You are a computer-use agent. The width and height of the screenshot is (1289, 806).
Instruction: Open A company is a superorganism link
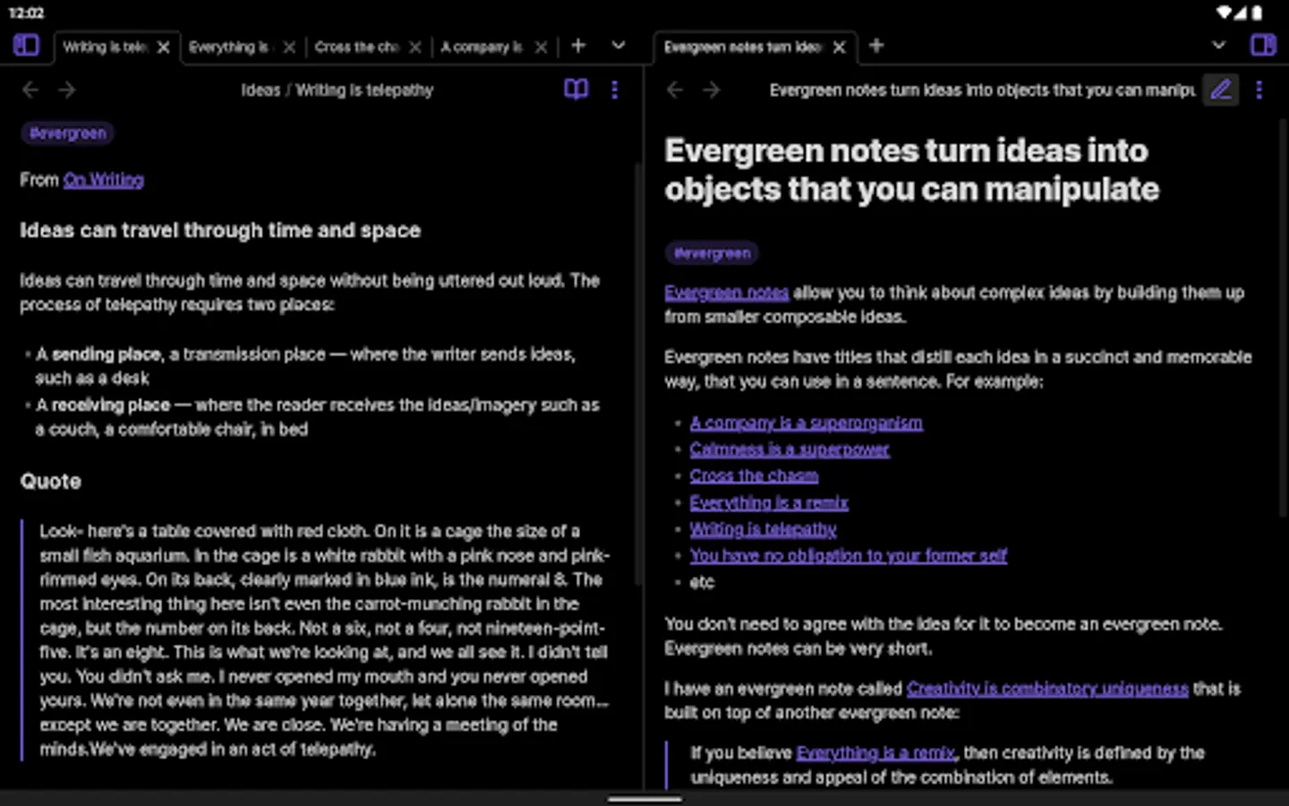806,423
